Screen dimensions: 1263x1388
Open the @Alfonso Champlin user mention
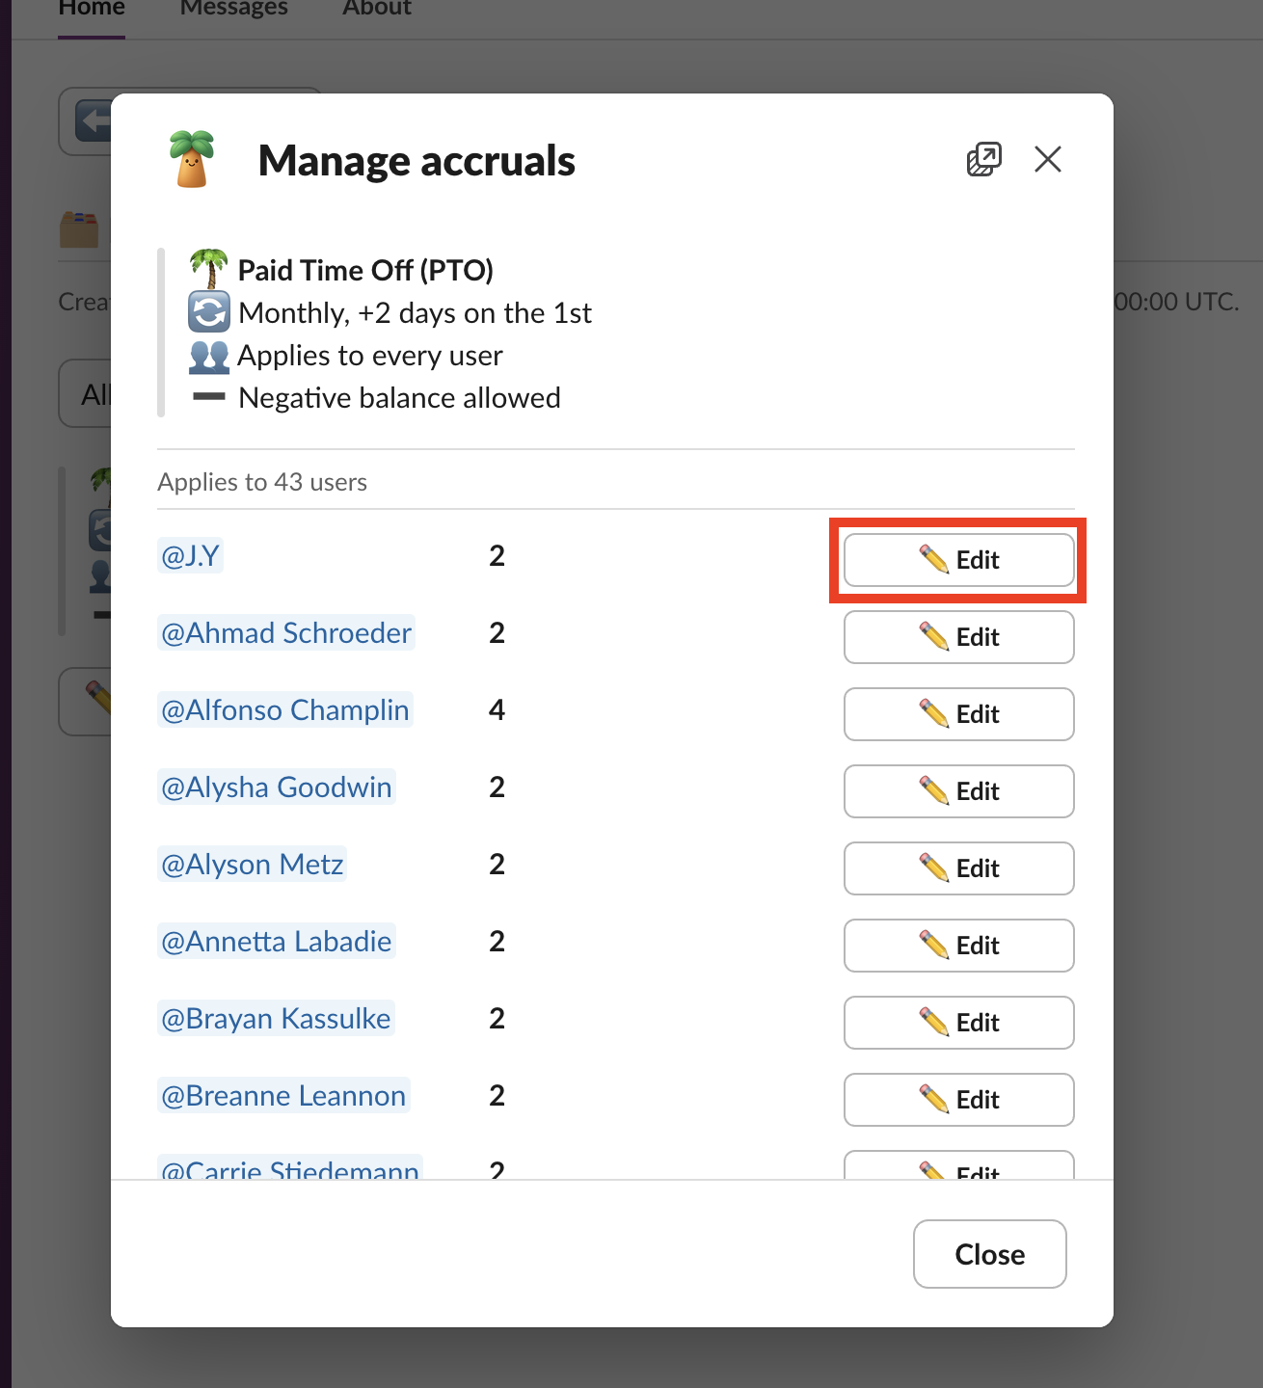tap(285, 710)
